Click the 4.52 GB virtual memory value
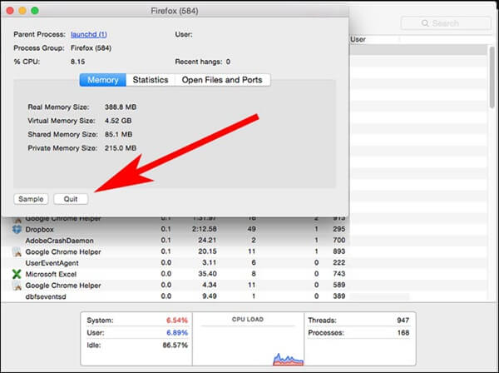Screen dimensions: 499x373 [118, 121]
